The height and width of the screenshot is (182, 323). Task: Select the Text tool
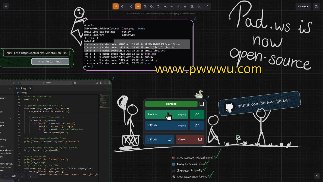[185, 6]
